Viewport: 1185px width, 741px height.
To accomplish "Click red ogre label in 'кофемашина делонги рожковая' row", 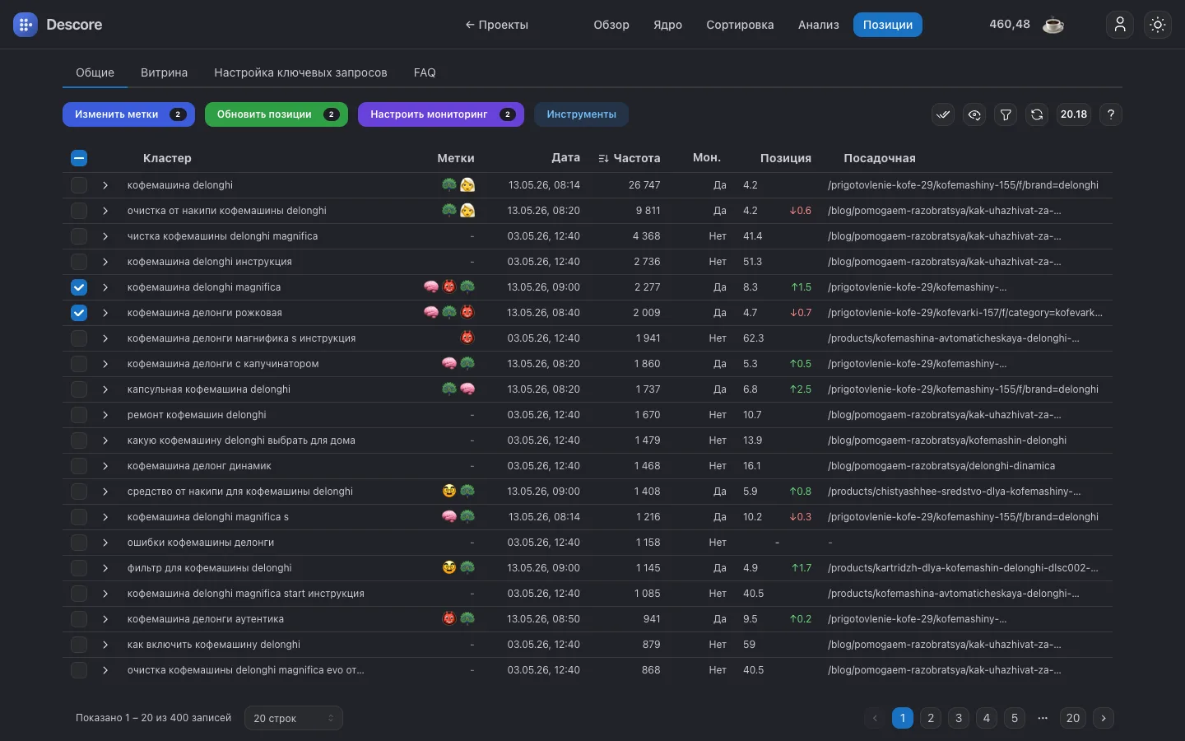I will pyautogui.click(x=467, y=313).
